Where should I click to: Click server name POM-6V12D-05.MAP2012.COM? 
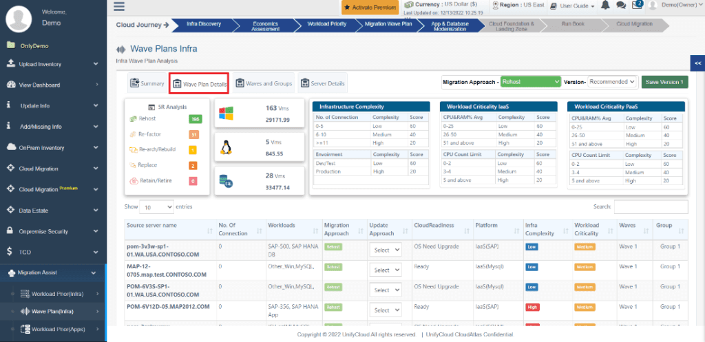coord(168,306)
